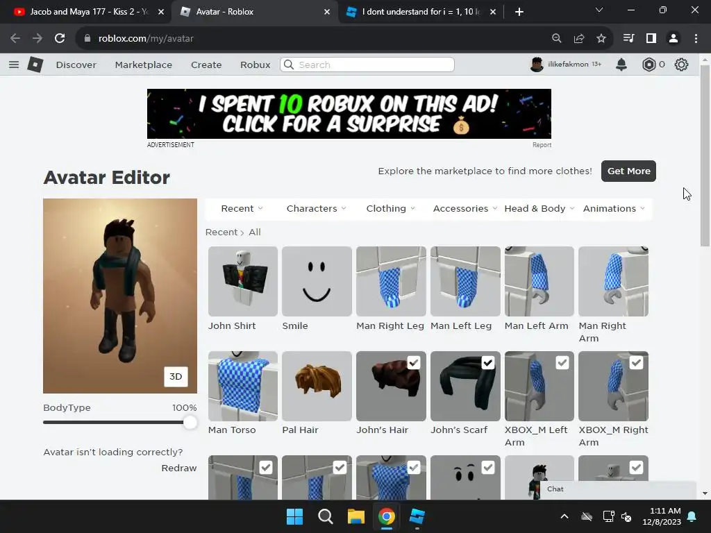Open the notifications bell in Roblox header
The image size is (711, 533).
point(621,65)
